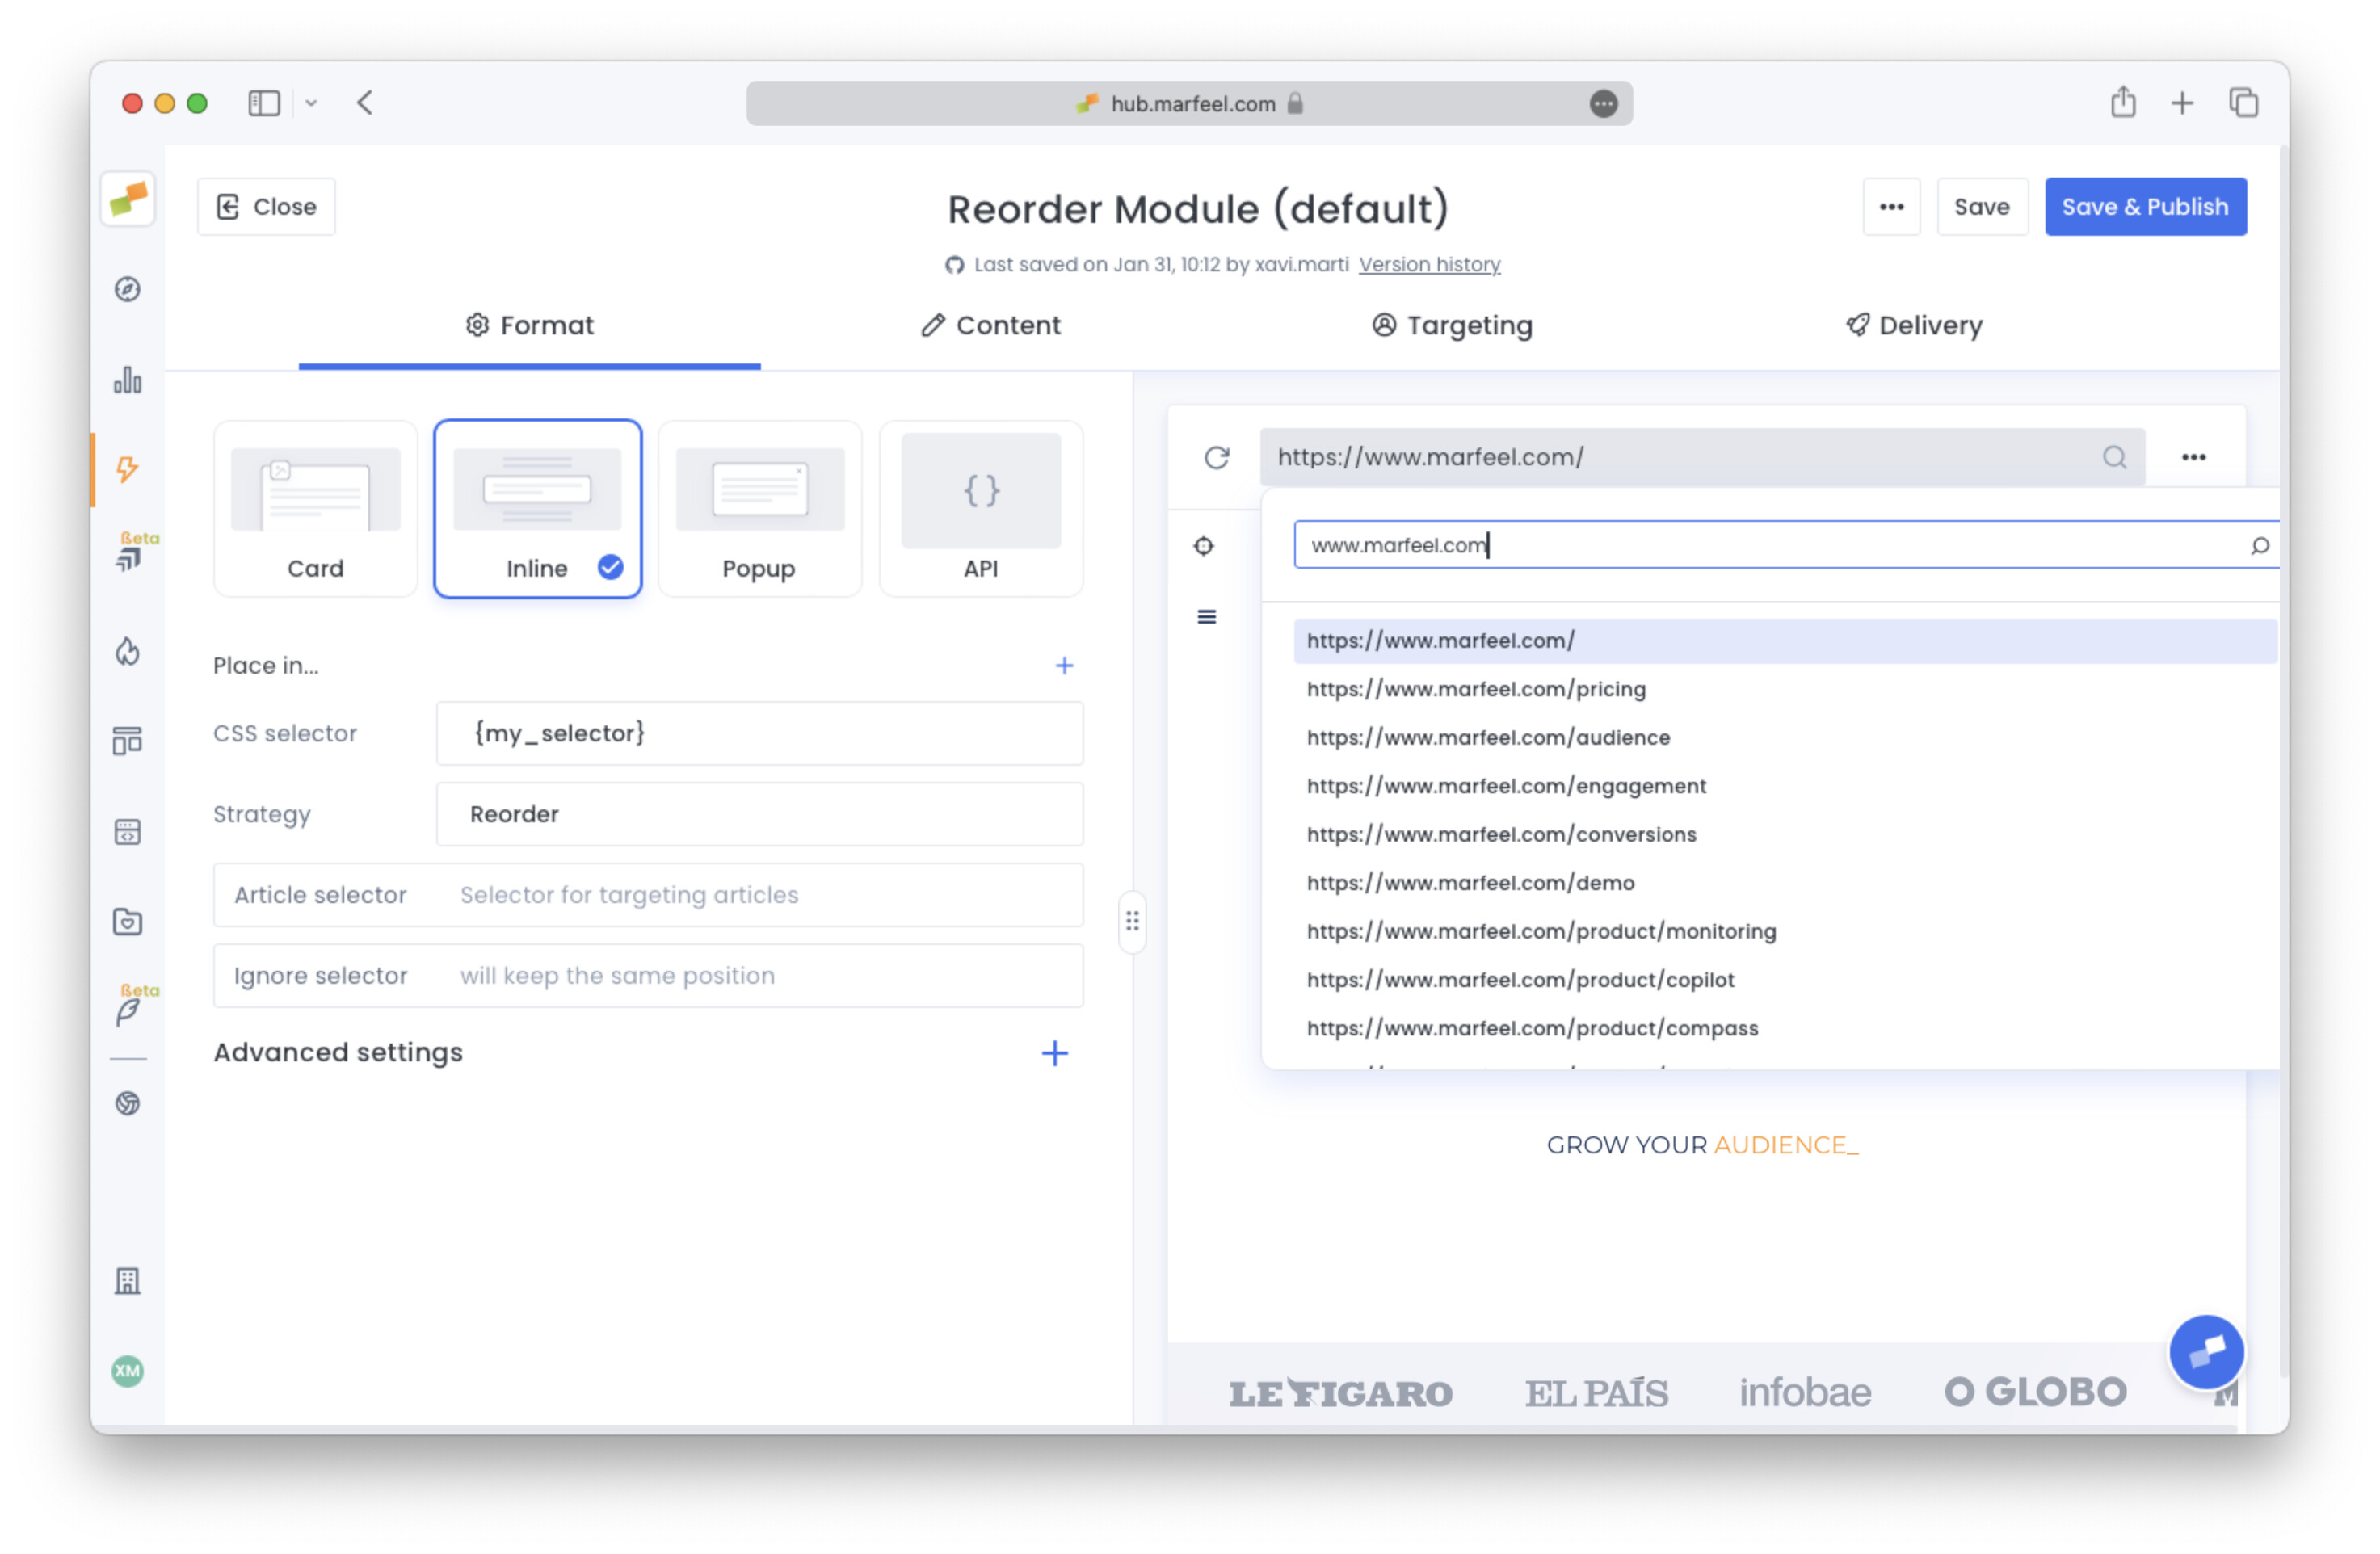Activate the element picker crosshair in preview
The image size is (2380, 1554).
(1204, 546)
